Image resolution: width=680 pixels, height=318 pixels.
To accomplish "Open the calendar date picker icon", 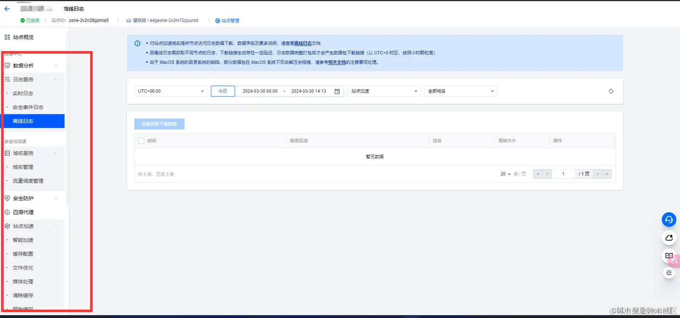I will 337,91.
